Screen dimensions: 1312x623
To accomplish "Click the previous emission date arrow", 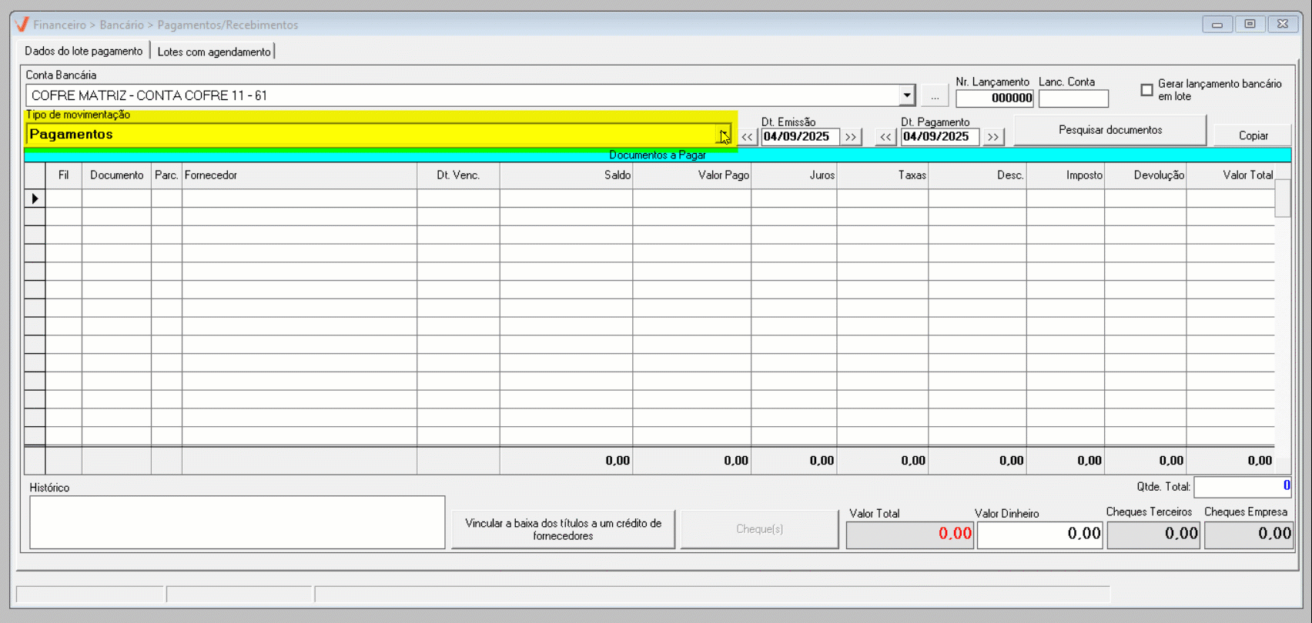I will tap(747, 137).
